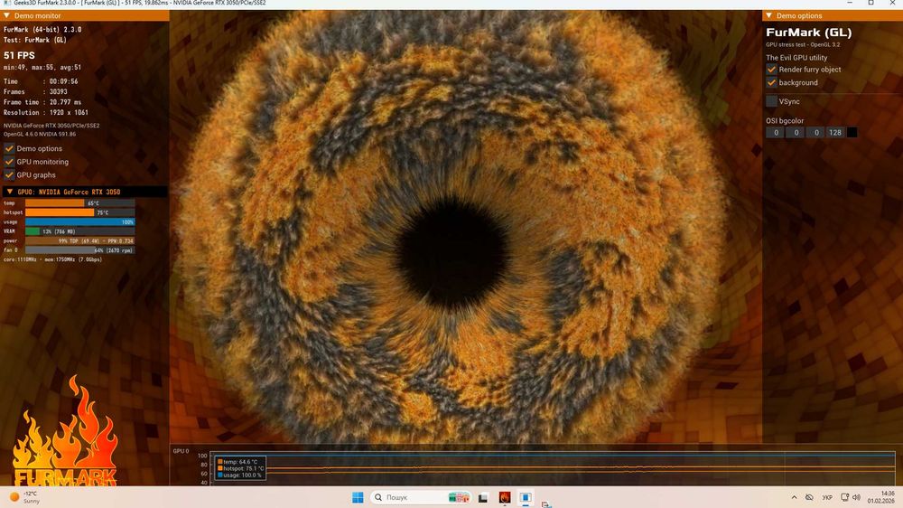This screenshot has height=508, width=903.
Task: Click the Resolution 1920 x 1061 line
Action: (45, 112)
